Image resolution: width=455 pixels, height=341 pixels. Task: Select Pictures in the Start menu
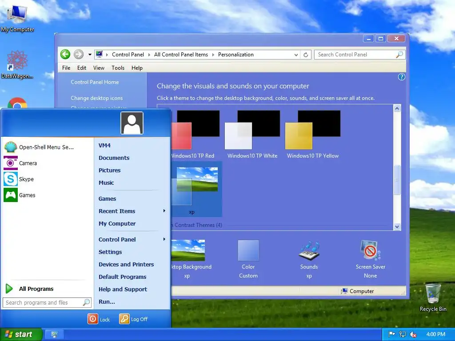(109, 170)
